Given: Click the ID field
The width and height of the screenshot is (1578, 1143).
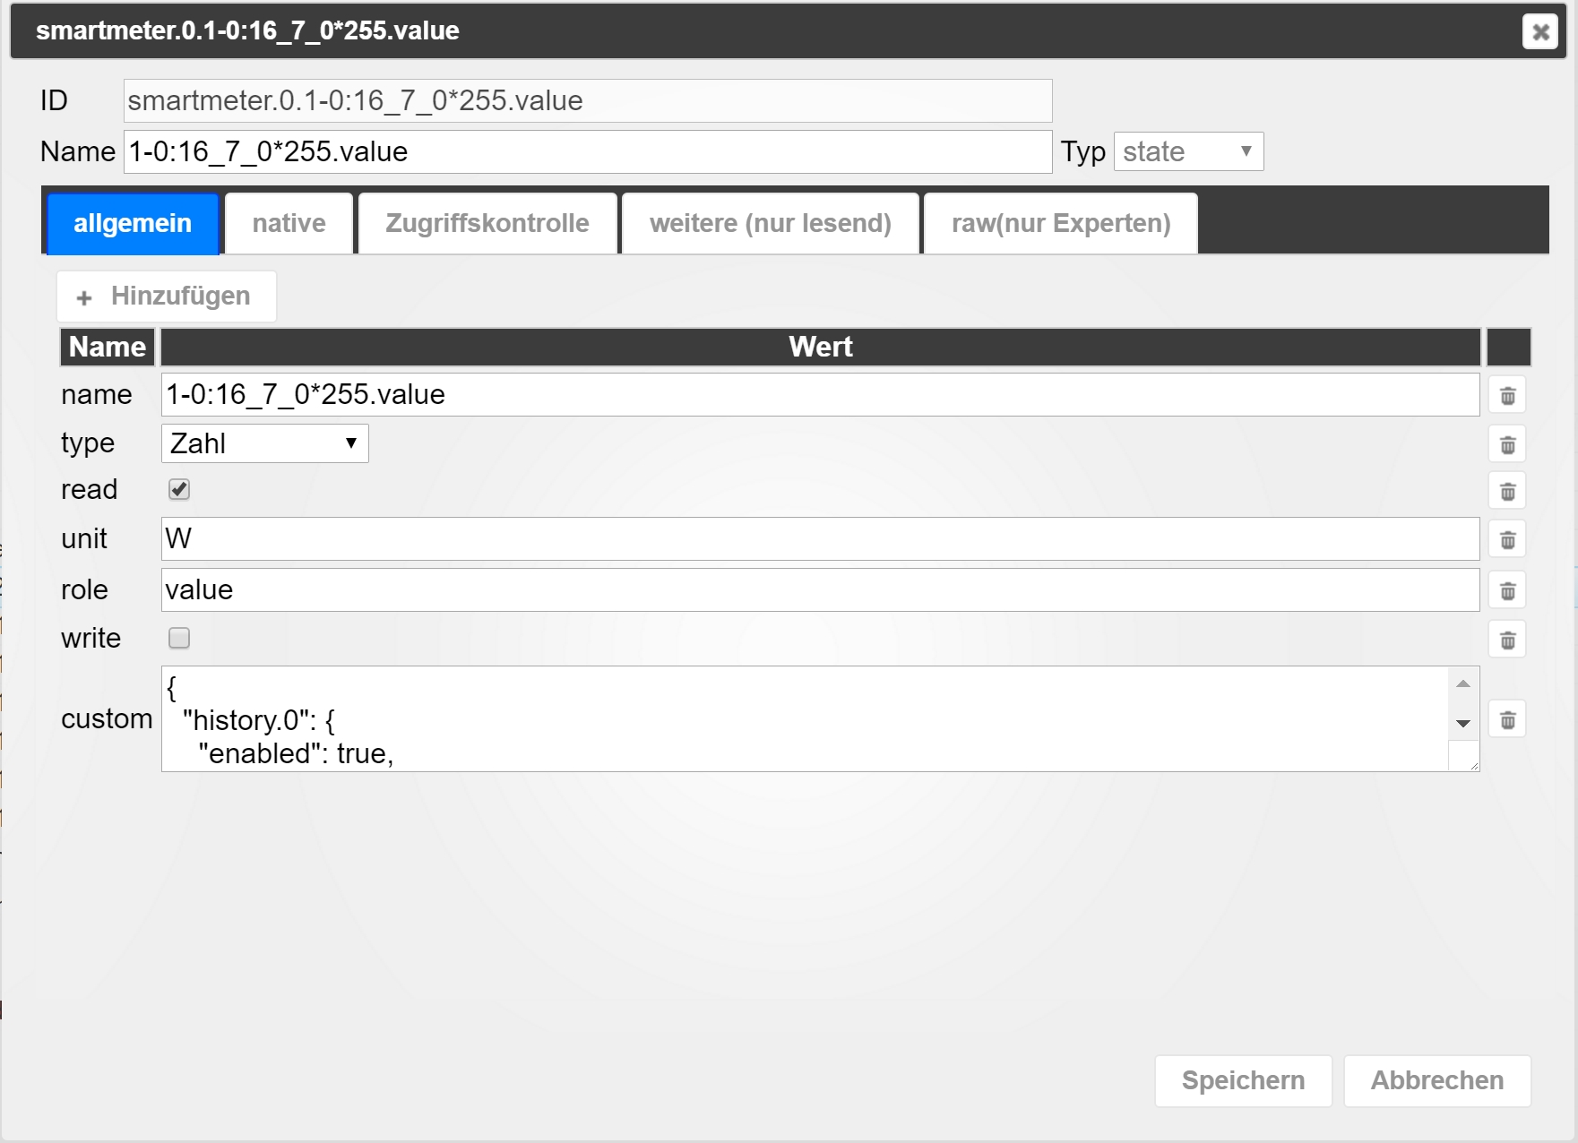Looking at the screenshot, I should (x=588, y=100).
